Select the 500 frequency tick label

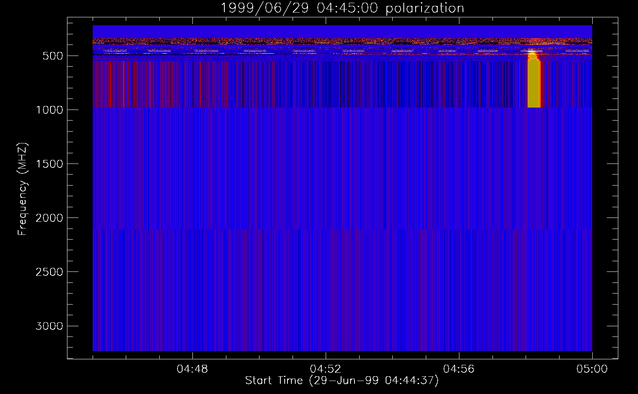[53, 56]
